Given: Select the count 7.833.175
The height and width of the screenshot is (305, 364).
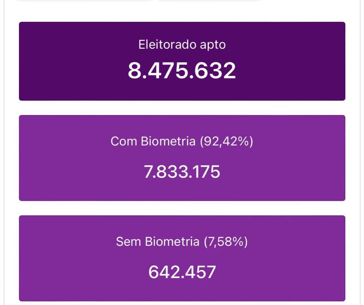Looking at the screenshot, I should (182, 172).
